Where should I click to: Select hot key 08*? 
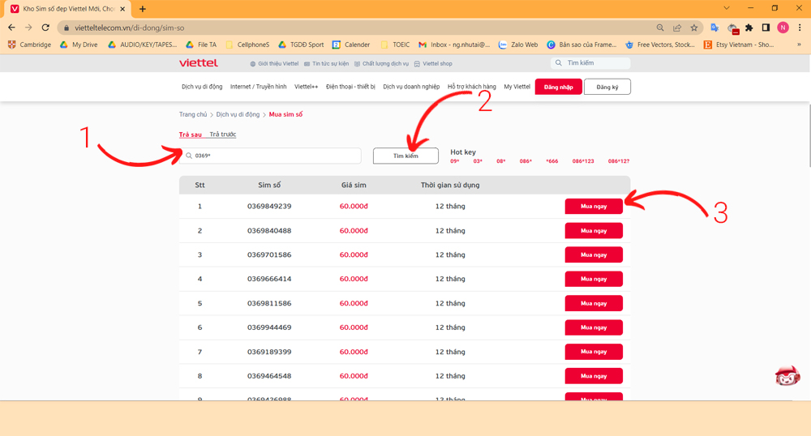500,161
